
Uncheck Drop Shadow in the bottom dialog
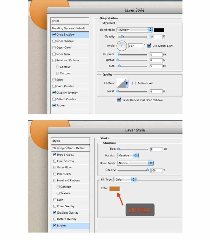55,155
